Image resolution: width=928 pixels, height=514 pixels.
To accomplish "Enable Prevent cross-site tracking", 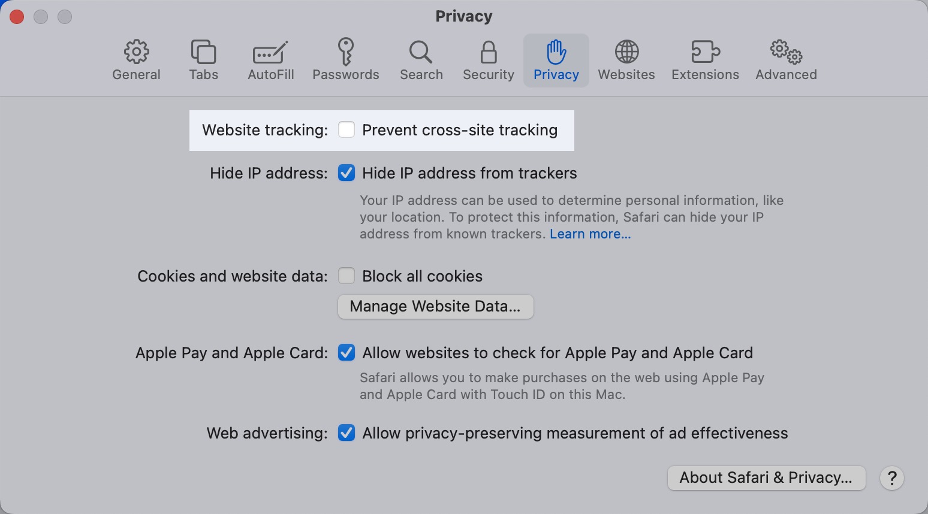I will (x=347, y=129).
